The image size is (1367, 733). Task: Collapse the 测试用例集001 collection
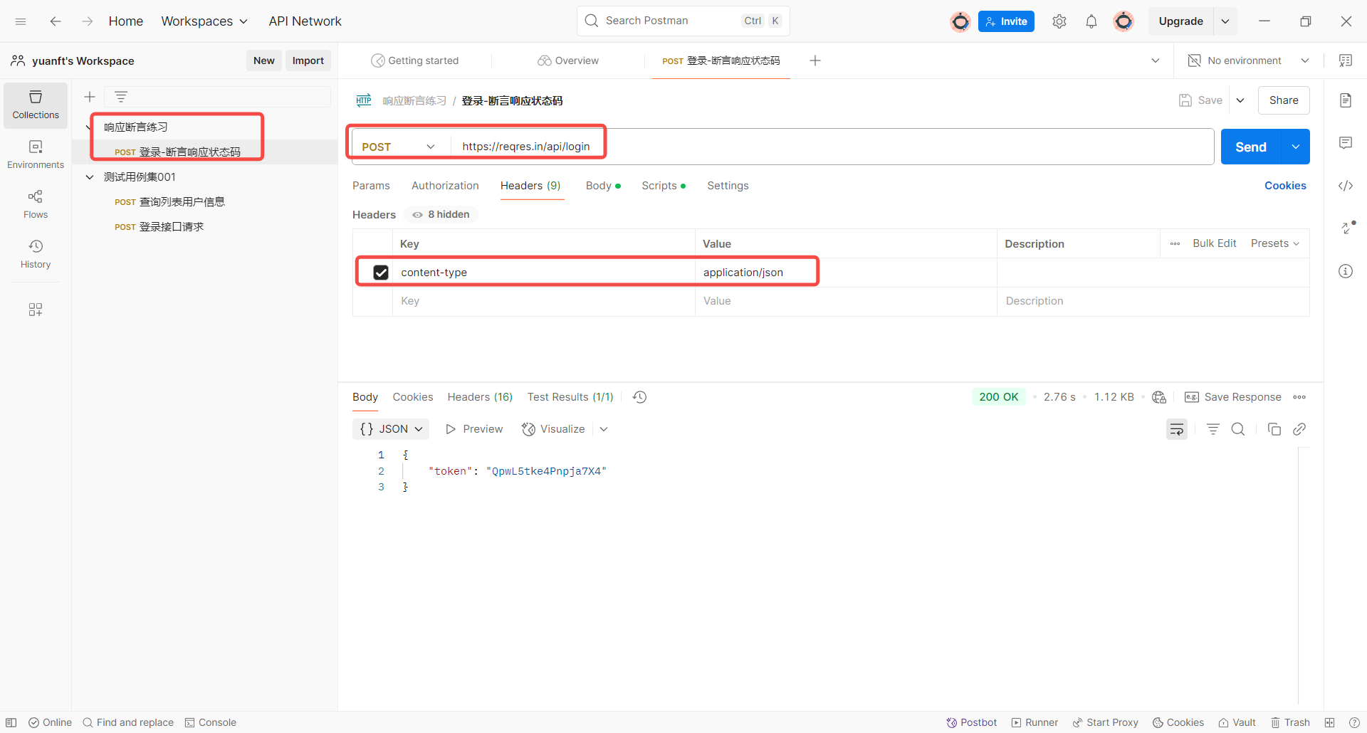[90, 177]
